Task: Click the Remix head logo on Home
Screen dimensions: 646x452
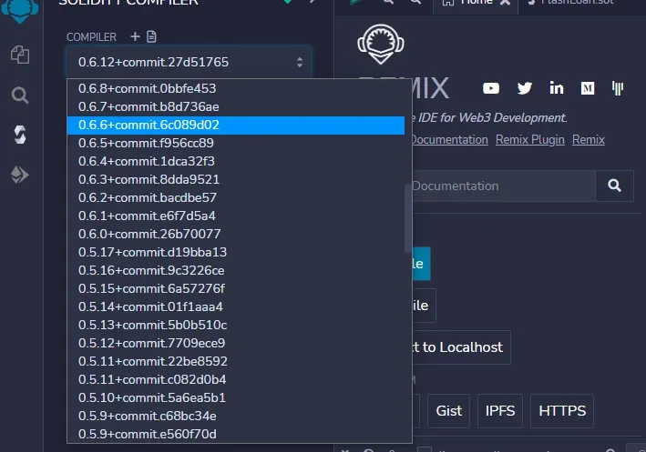Action: [381, 44]
